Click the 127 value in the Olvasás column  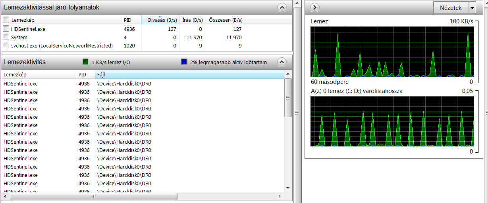172,28
